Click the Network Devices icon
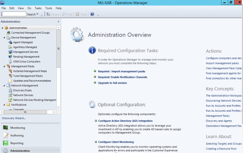Viewport: 243px width, 153px height. pyautogui.click(x=10, y=95)
